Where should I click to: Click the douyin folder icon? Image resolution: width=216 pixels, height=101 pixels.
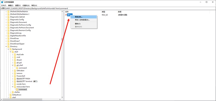coord(15,60)
